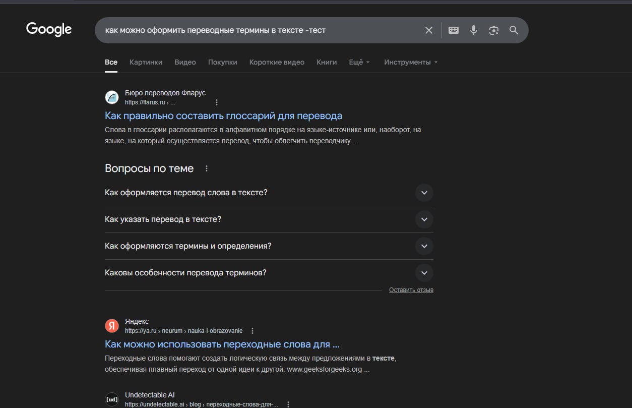Click the Яндекс favicon in results
This screenshot has height=408, width=632.
[112, 326]
